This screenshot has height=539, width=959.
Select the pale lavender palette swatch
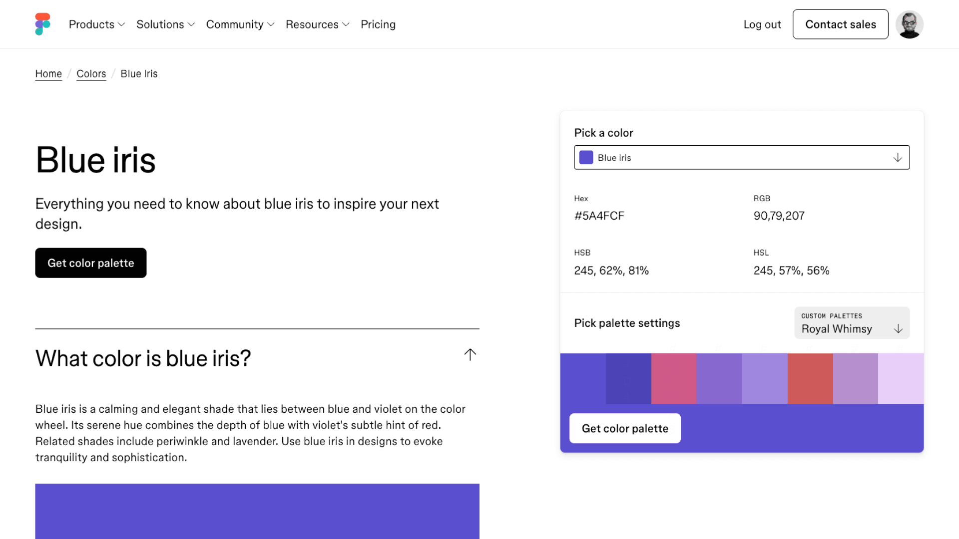[x=901, y=379]
